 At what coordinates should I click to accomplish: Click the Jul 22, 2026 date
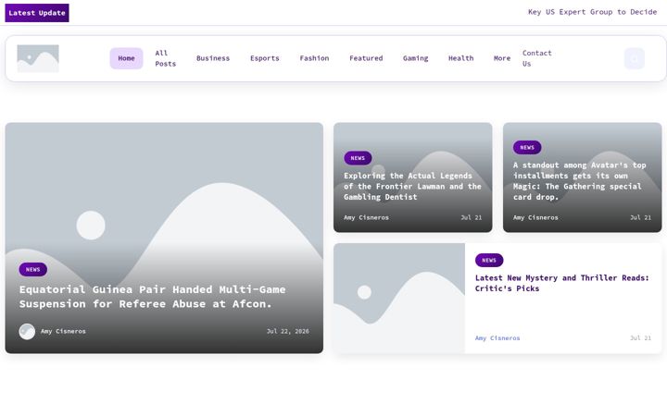(287, 331)
